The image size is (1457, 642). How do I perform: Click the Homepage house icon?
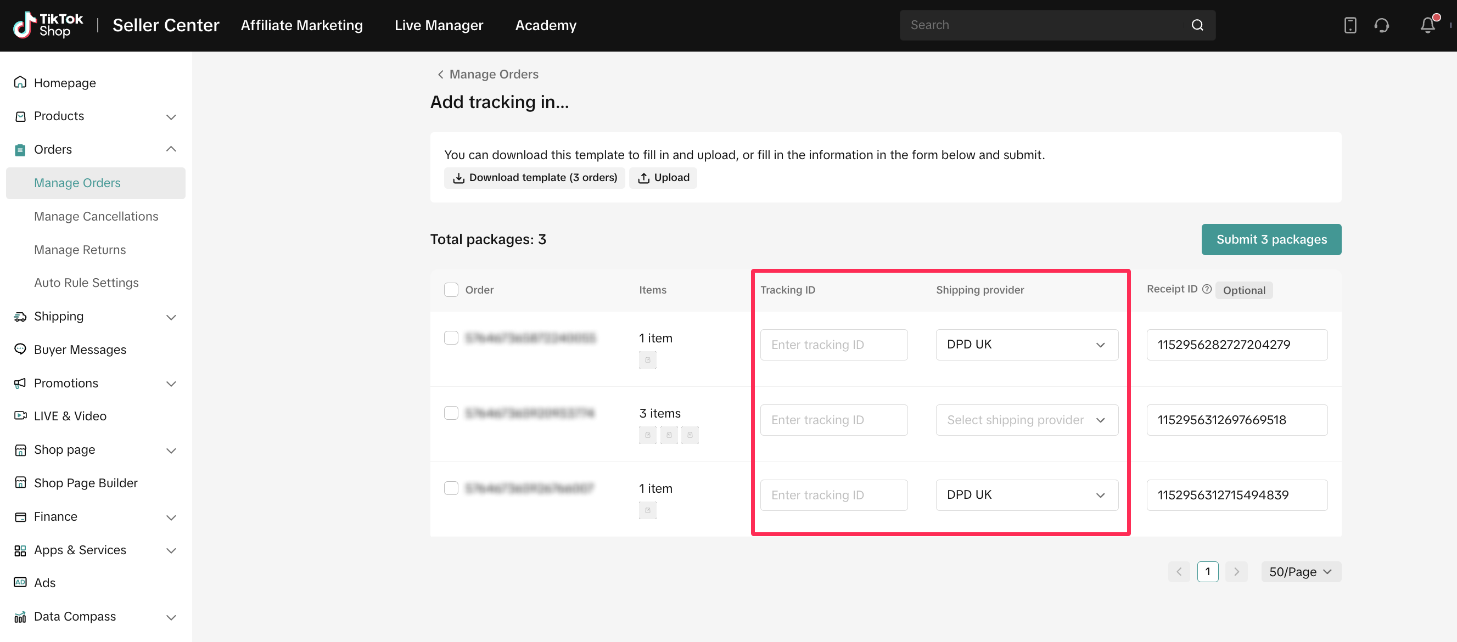(20, 82)
